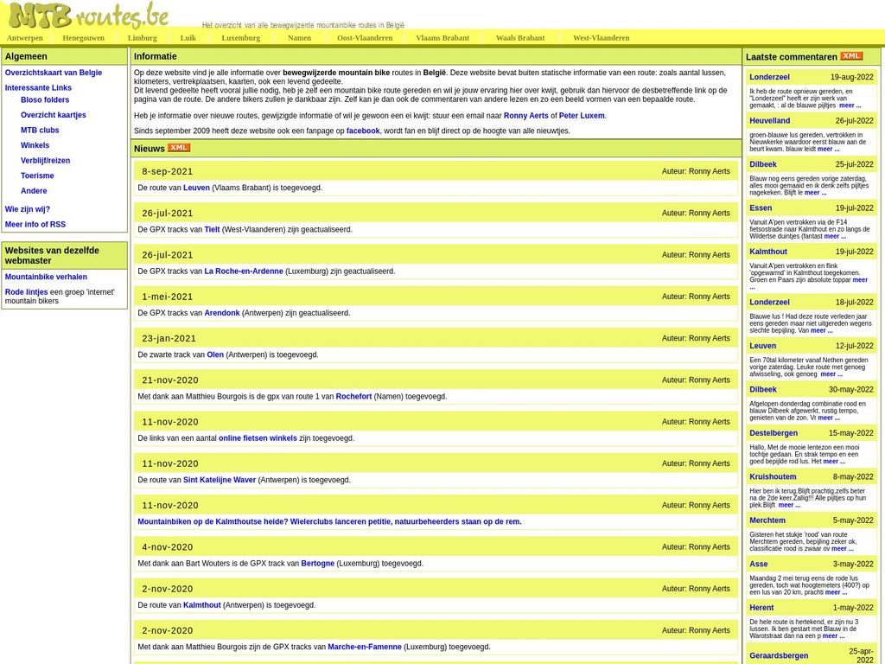Open Destelbergen comment from 15-may-2022

coord(774,433)
